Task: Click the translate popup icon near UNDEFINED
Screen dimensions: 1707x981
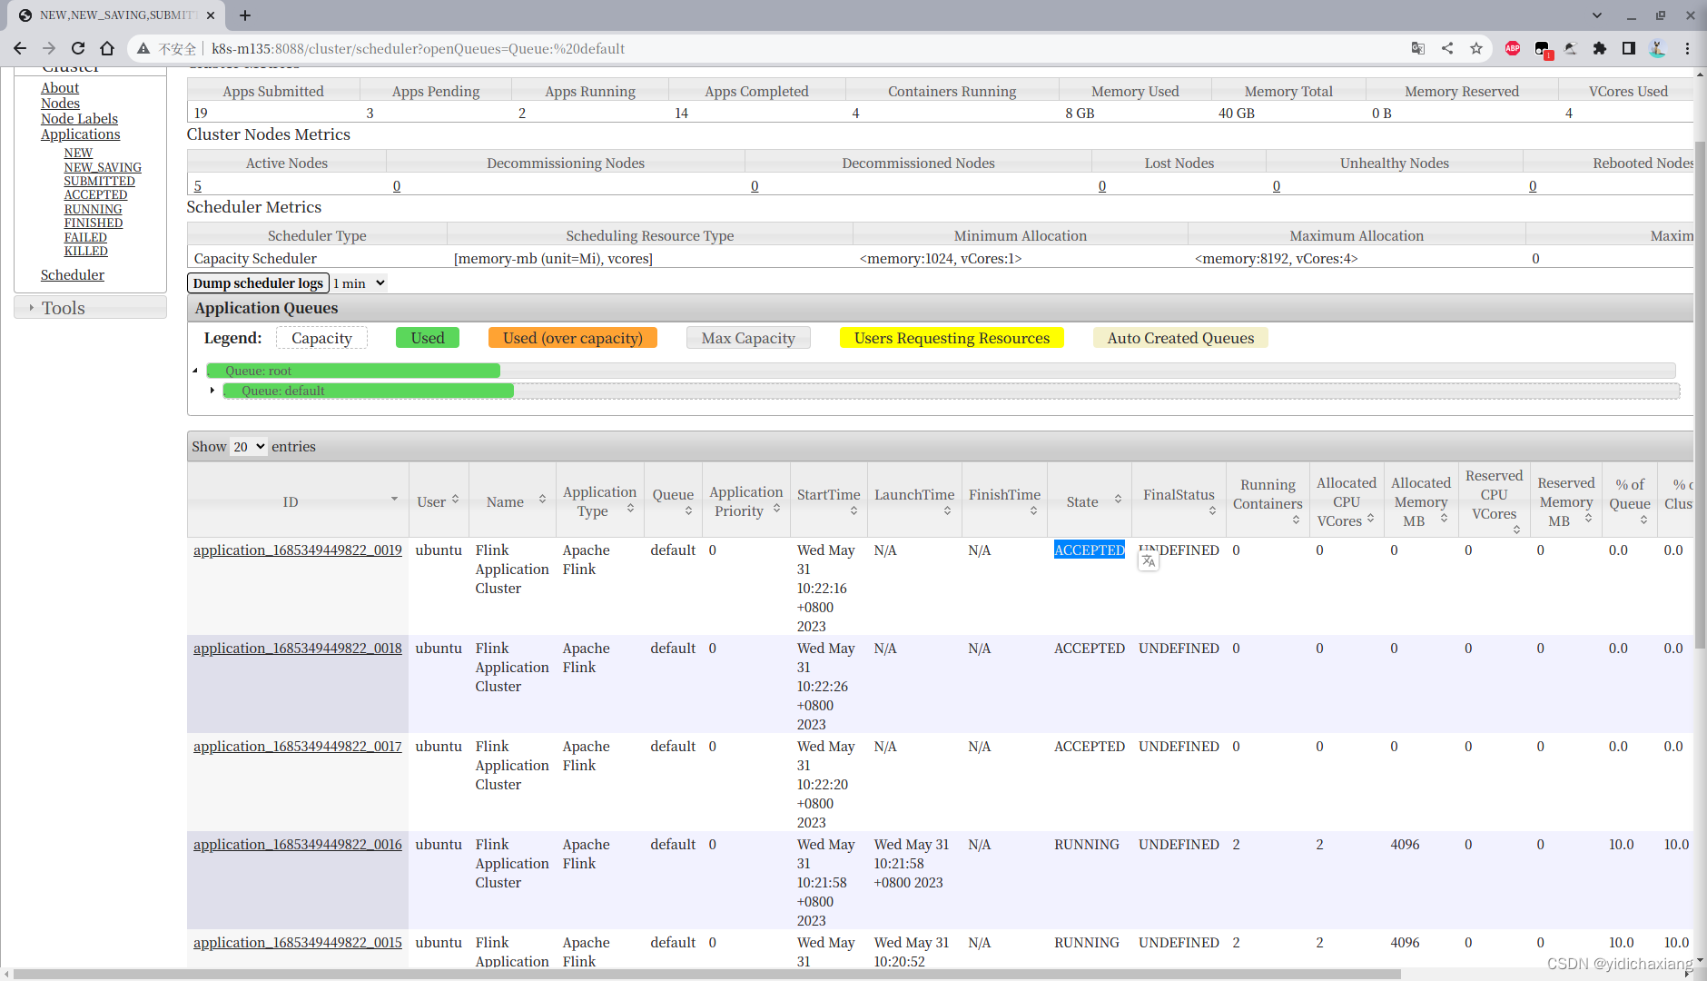Action: pos(1149,561)
